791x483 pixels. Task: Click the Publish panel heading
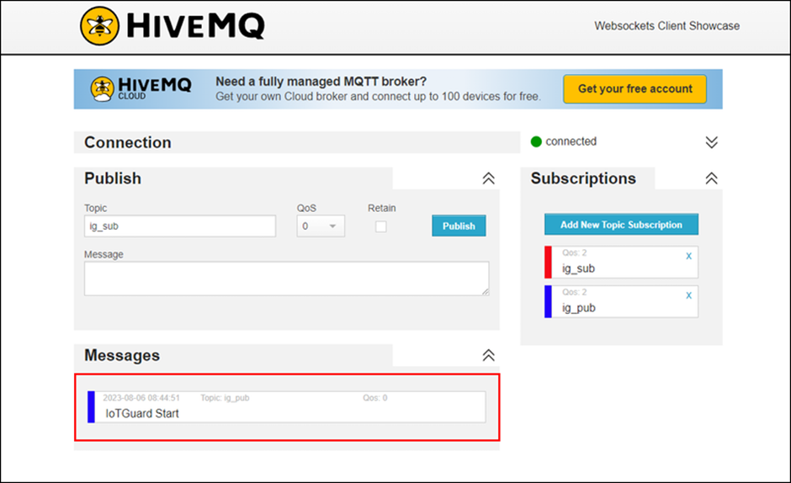[x=113, y=178]
